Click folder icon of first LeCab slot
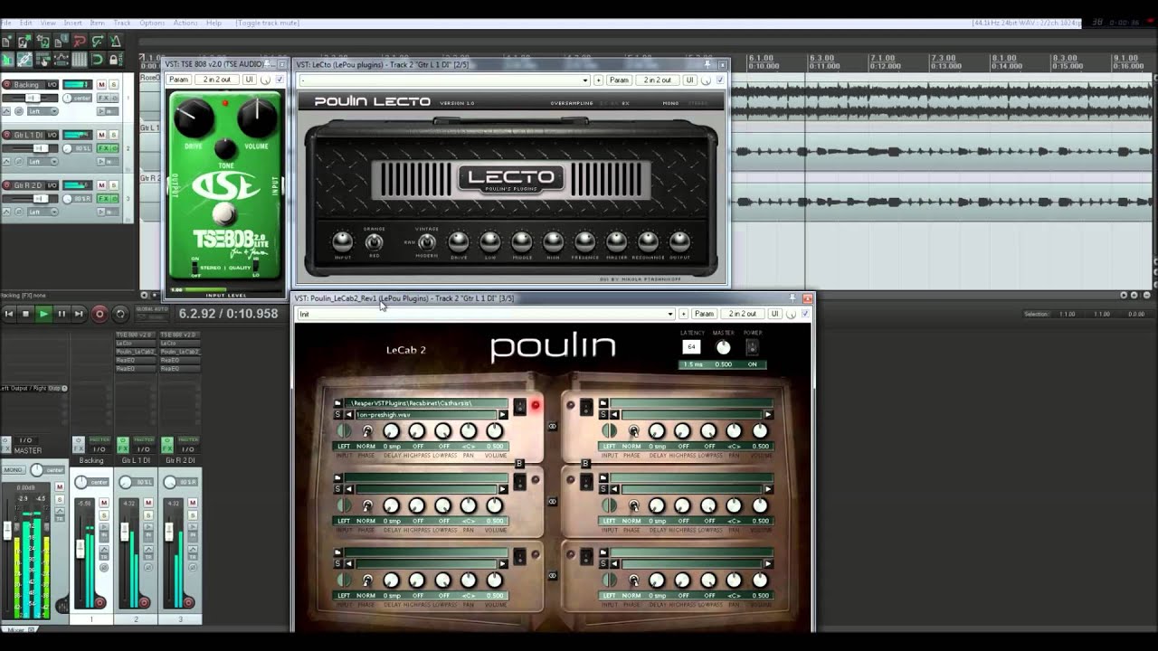The height and width of the screenshot is (651, 1158). click(x=338, y=403)
